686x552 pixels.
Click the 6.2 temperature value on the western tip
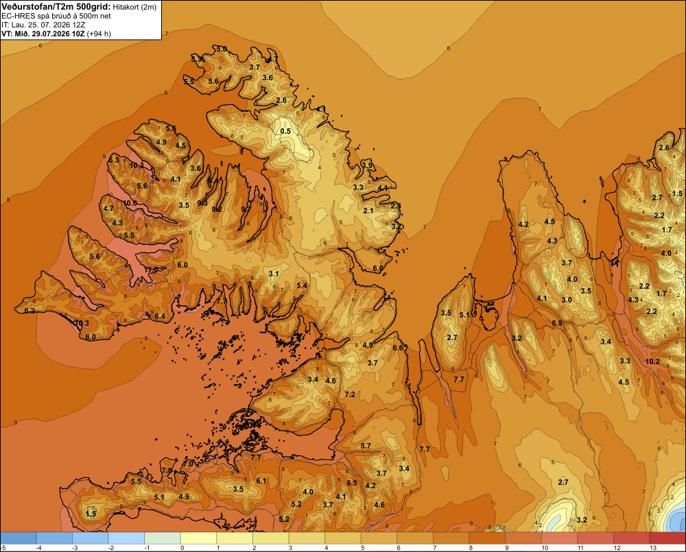(x=29, y=311)
